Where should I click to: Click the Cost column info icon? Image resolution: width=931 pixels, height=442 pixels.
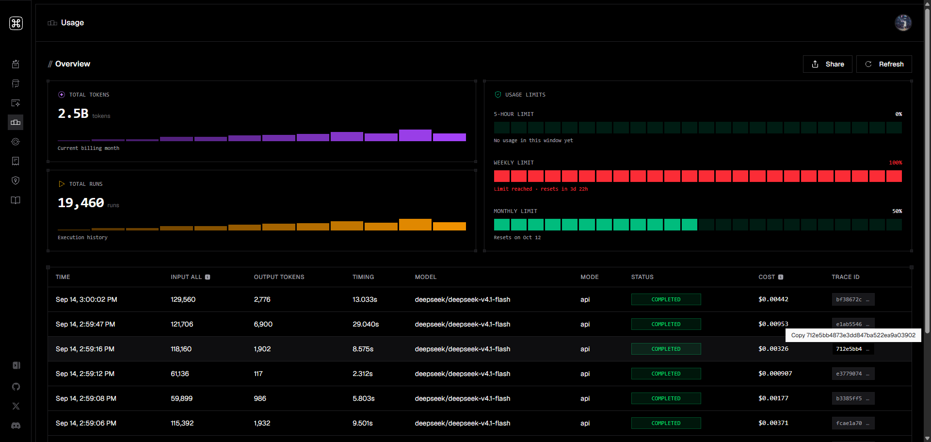[781, 277]
